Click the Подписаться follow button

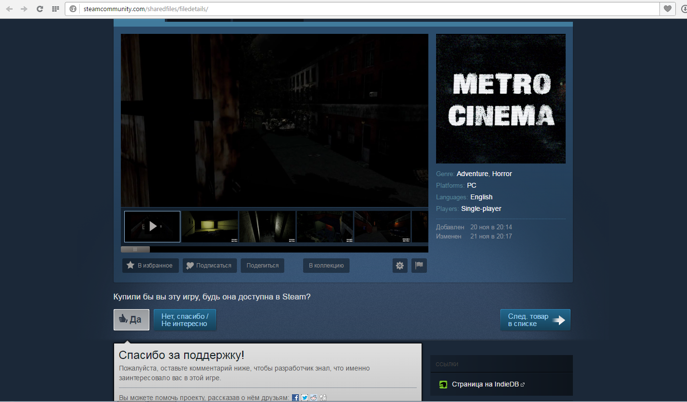pyautogui.click(x=210, y=266)
